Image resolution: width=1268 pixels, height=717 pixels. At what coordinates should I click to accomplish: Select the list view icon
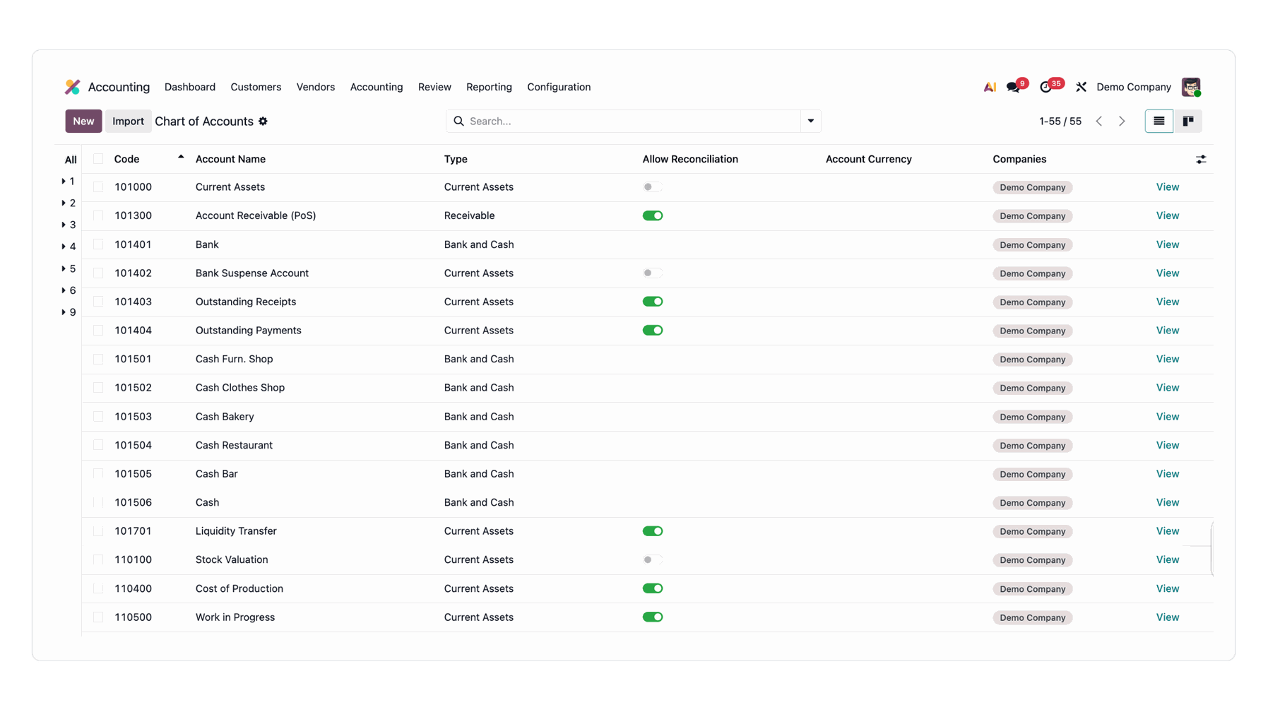pyautogui.click(x=1159, y=121)
